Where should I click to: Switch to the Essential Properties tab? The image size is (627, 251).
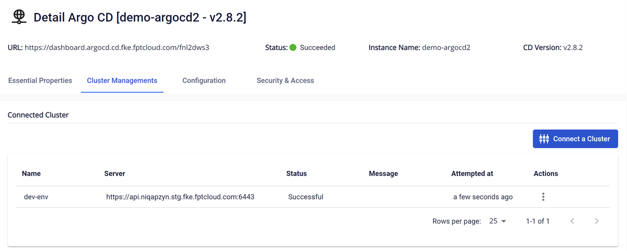(x=40, y=81)
